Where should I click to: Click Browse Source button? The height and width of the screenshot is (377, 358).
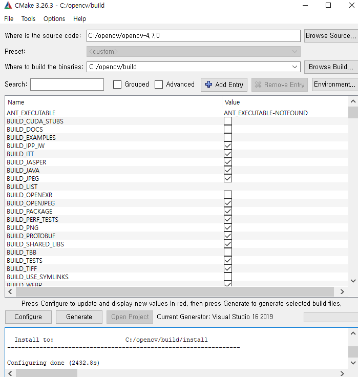point(331,36)
